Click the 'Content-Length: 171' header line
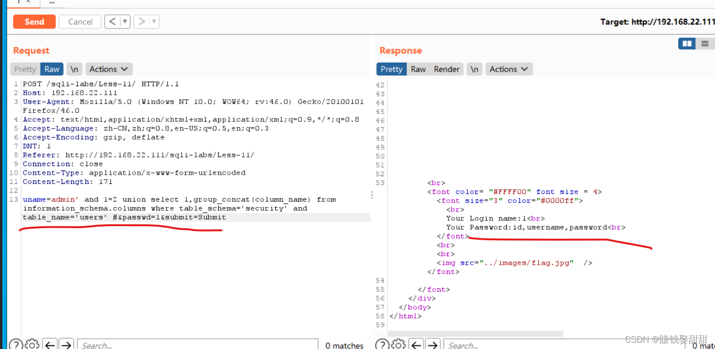Screen dimensions: 715x349 pos(67,181)
